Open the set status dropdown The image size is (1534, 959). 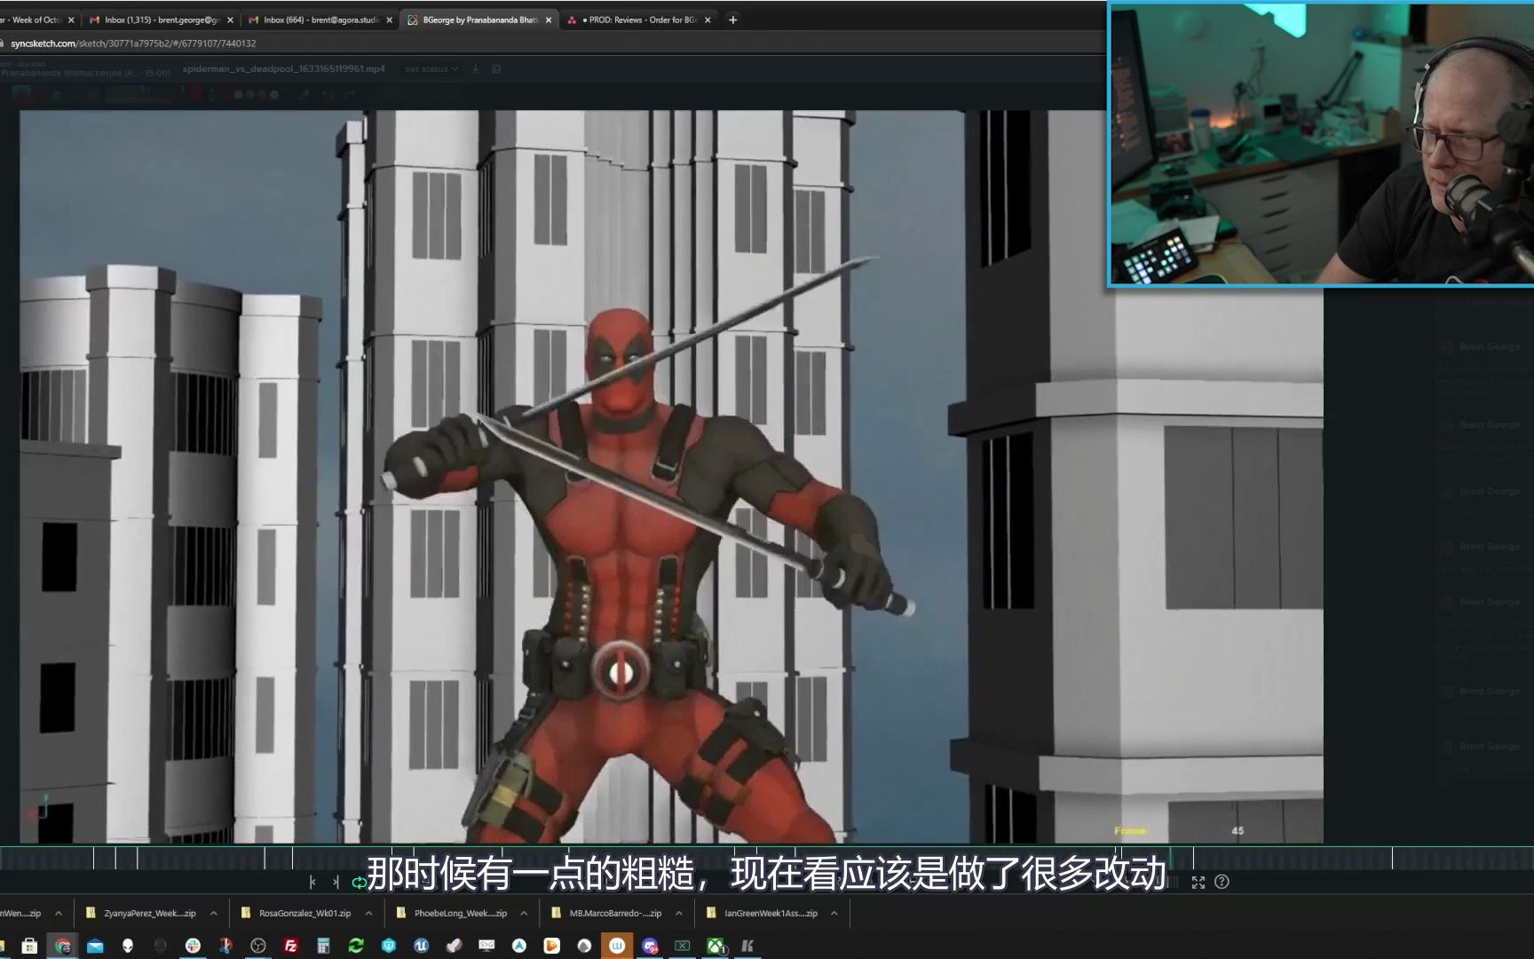point(431,69)
